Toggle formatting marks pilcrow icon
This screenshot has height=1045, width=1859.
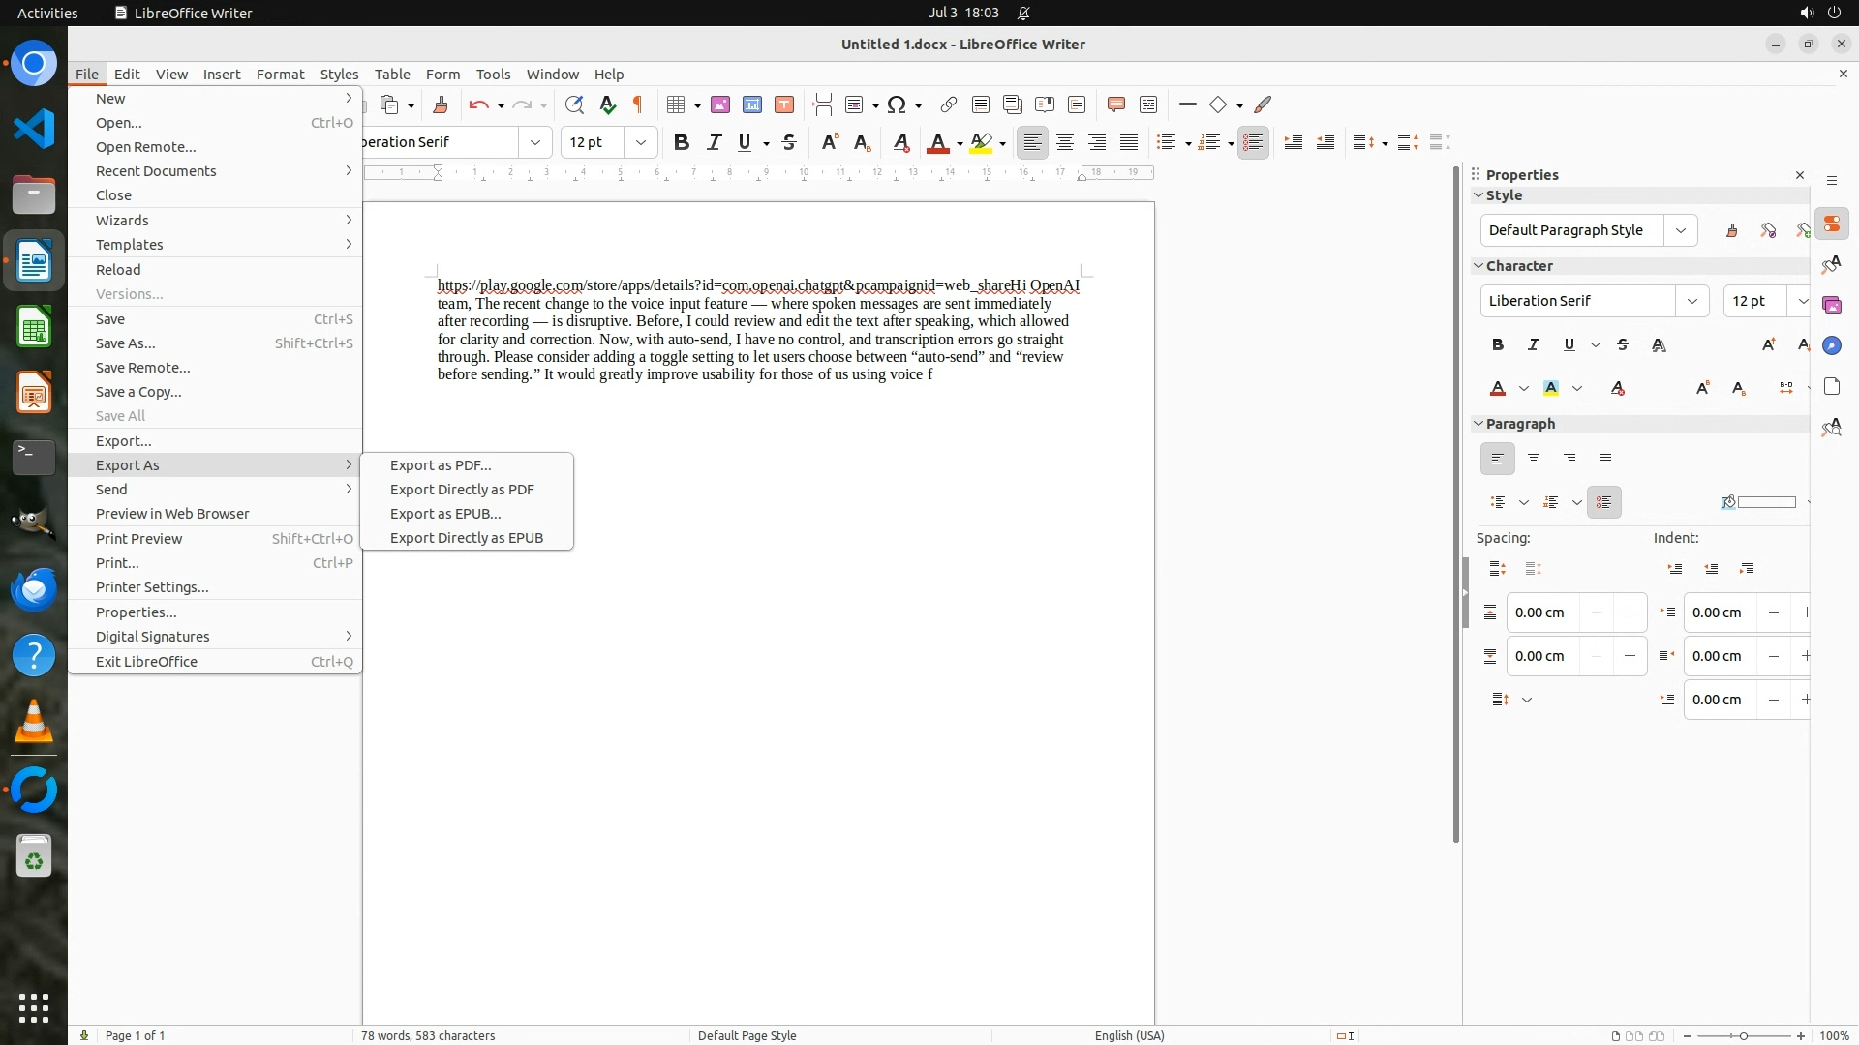pos(637,104)
